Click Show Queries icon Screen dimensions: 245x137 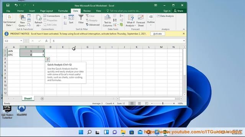[x=29, y=16]
